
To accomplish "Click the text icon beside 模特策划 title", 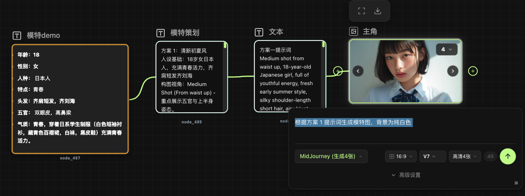I will pos(160,33).
